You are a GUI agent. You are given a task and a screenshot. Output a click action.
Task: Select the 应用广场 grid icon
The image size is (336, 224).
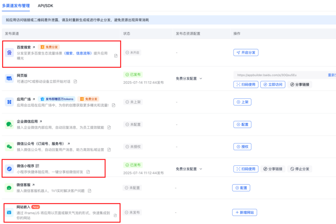click(x=9, y=102)
